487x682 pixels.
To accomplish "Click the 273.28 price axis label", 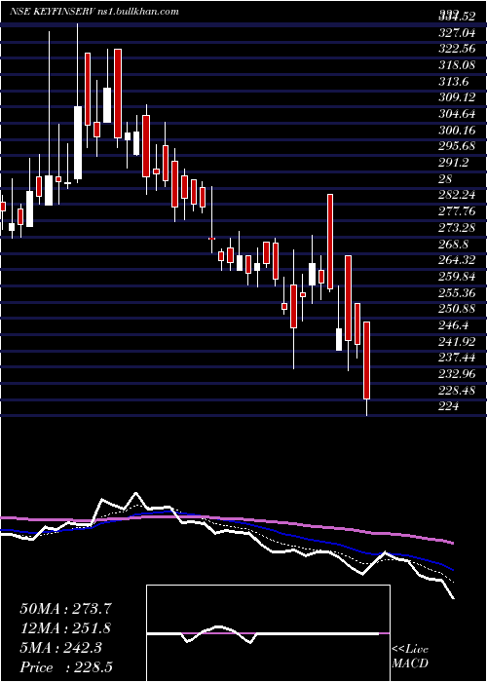I will coord(456,227).
